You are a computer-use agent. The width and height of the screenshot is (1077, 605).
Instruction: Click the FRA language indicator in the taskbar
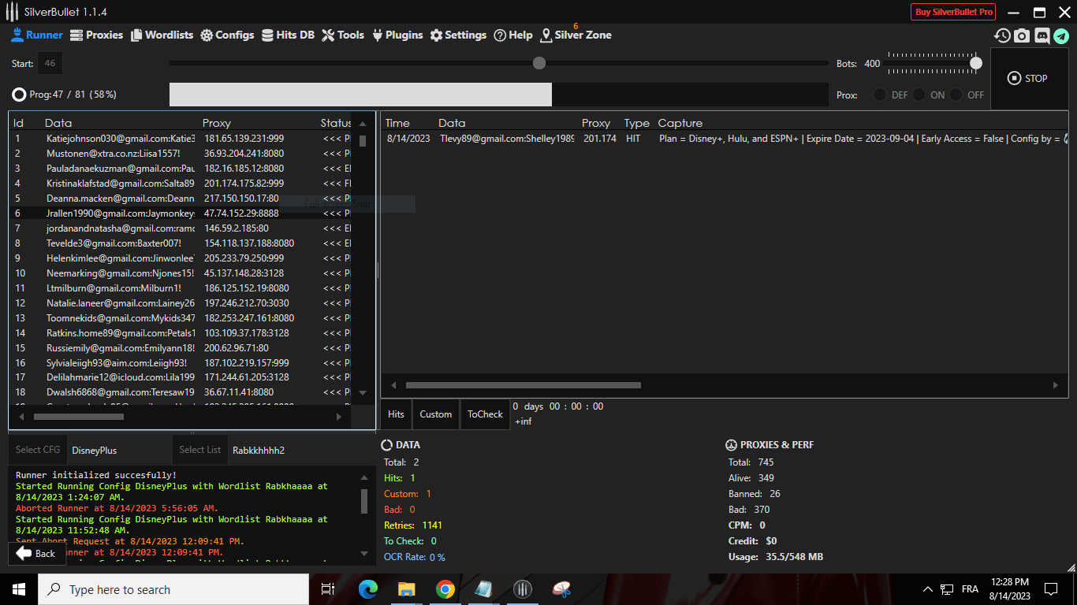tap(970, 589)
